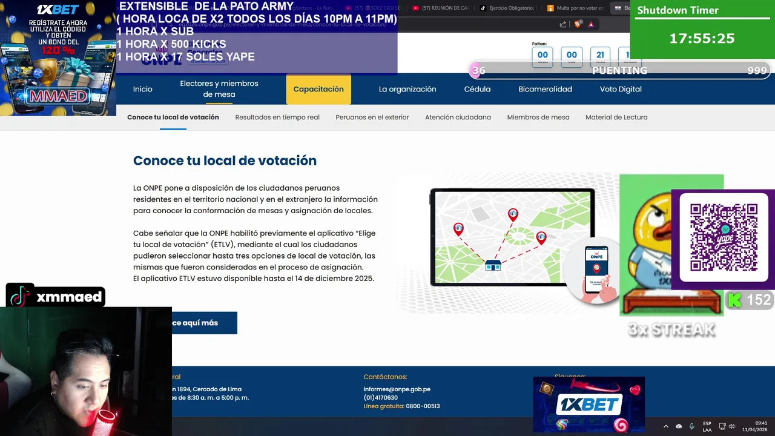
Task: Go to the Cédula menu item
Action: coord(477,89)
